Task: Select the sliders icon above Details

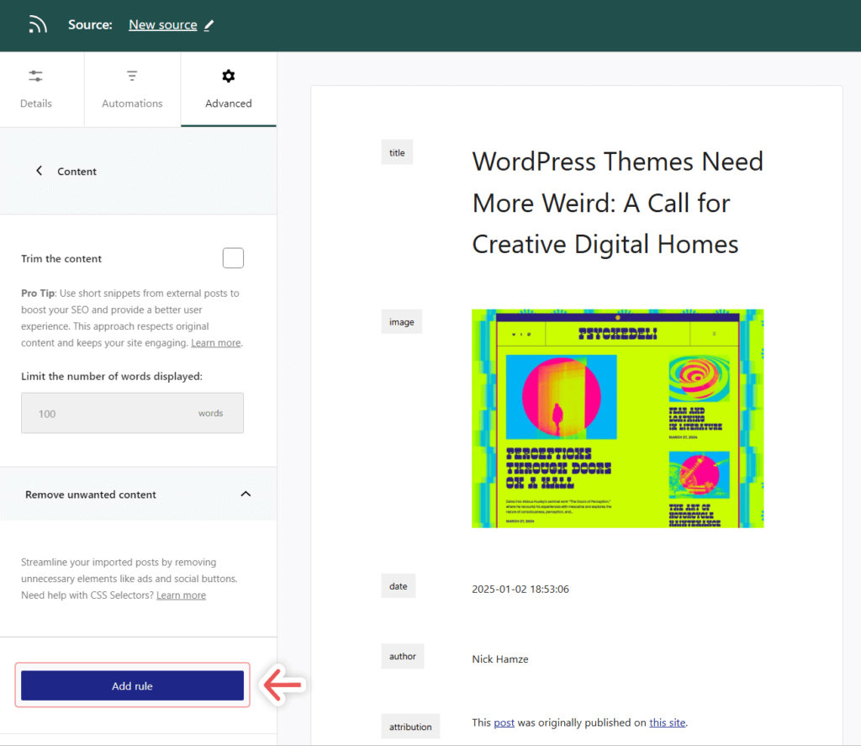Action: coord(35,75)
